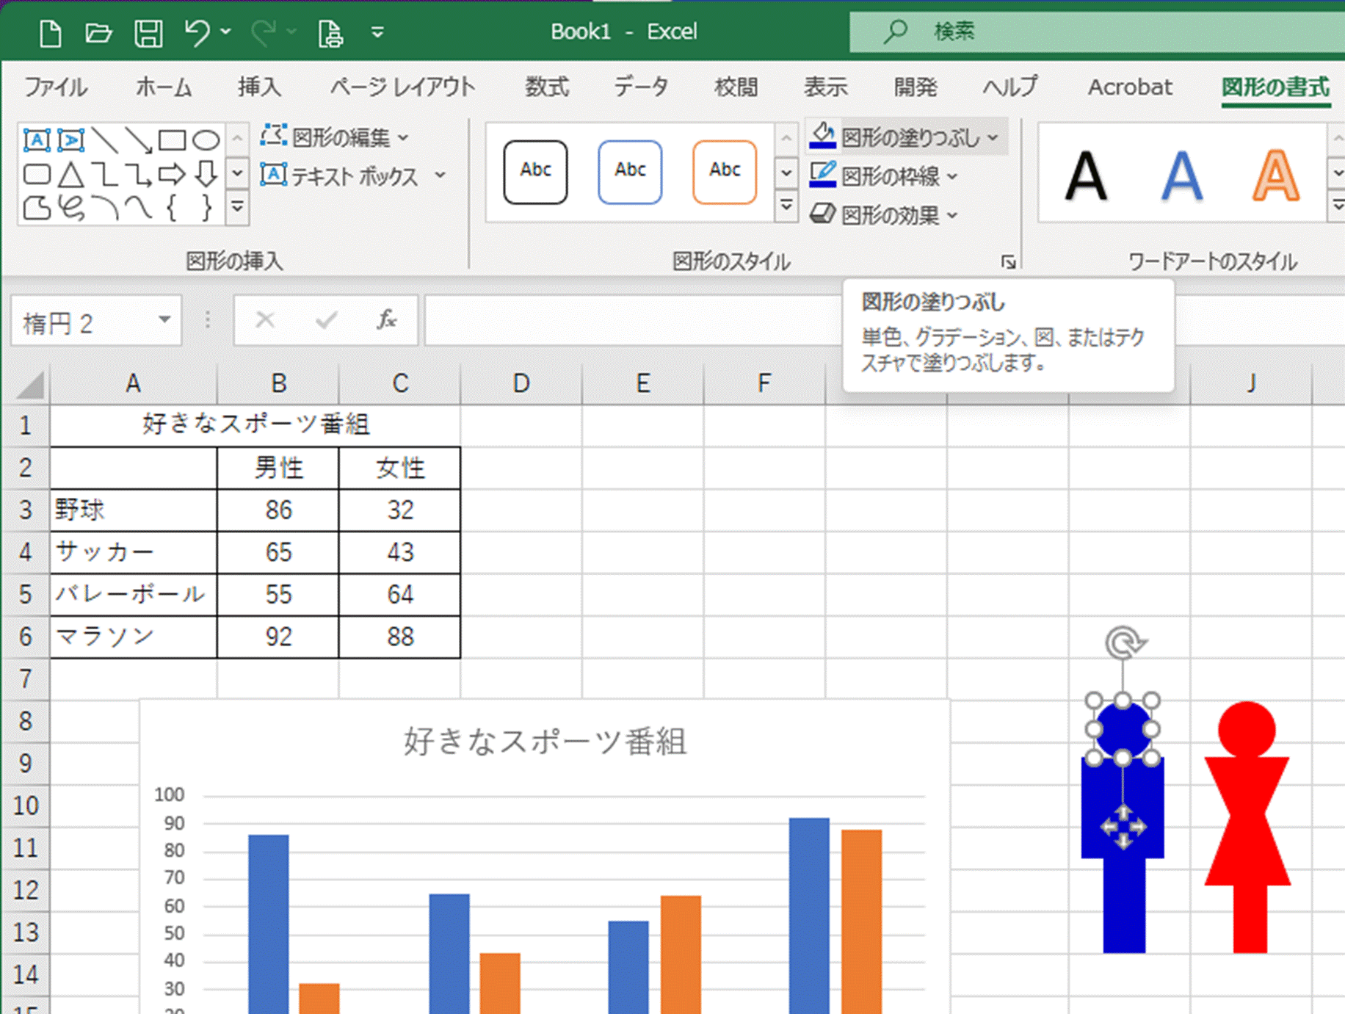Switch to the 数式 tab
This screenshot has width=1345, height=1014.
point(546,87)
